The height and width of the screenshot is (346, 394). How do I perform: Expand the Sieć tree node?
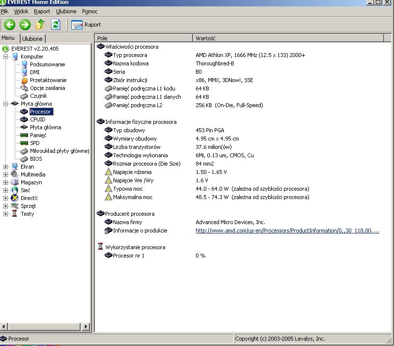(5, 190)
